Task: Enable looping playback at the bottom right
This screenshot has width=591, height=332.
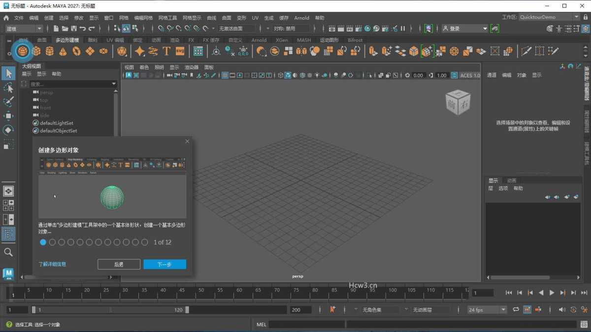Action: pyautogui.click(x=516, y=309)
